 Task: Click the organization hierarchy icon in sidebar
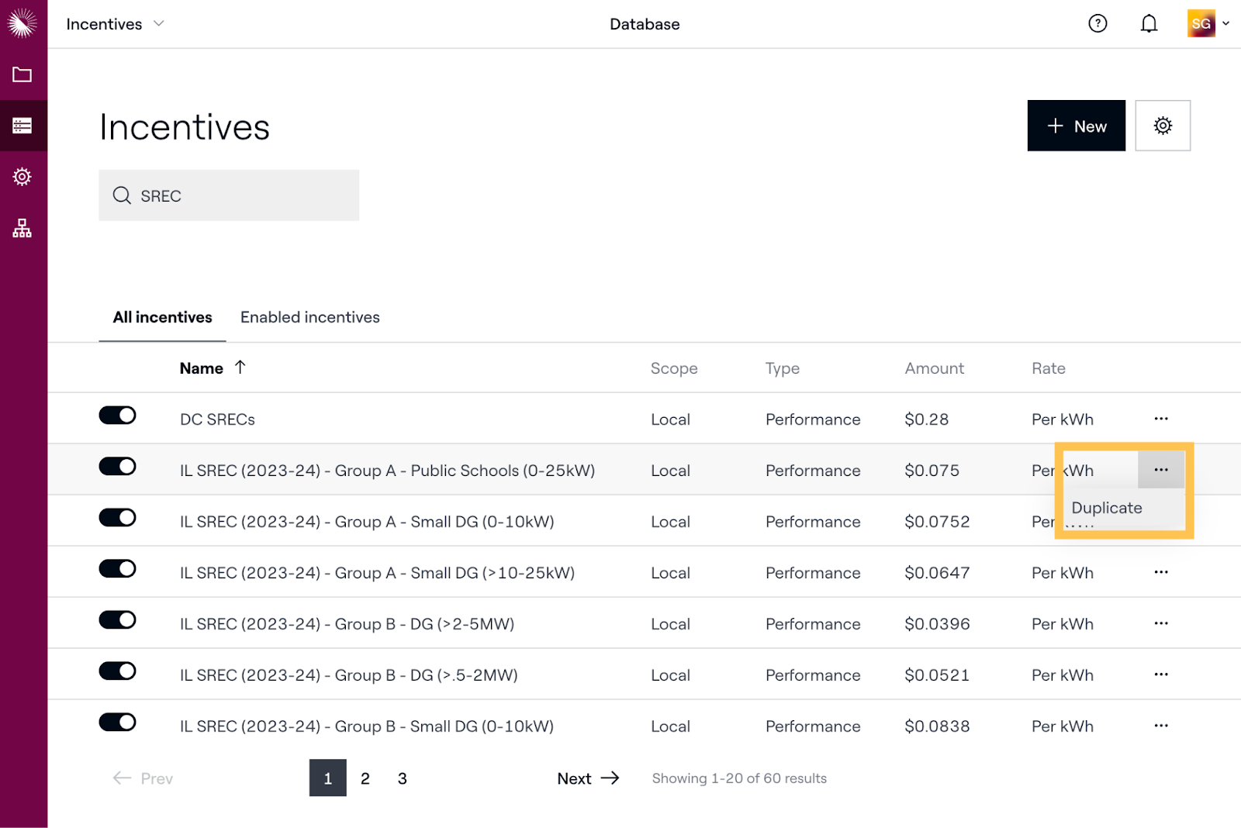pyautogui.click(x=22, y=228)
